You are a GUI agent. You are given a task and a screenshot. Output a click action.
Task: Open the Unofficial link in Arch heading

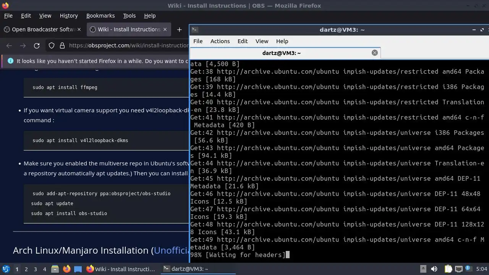(x=172, y=251)
